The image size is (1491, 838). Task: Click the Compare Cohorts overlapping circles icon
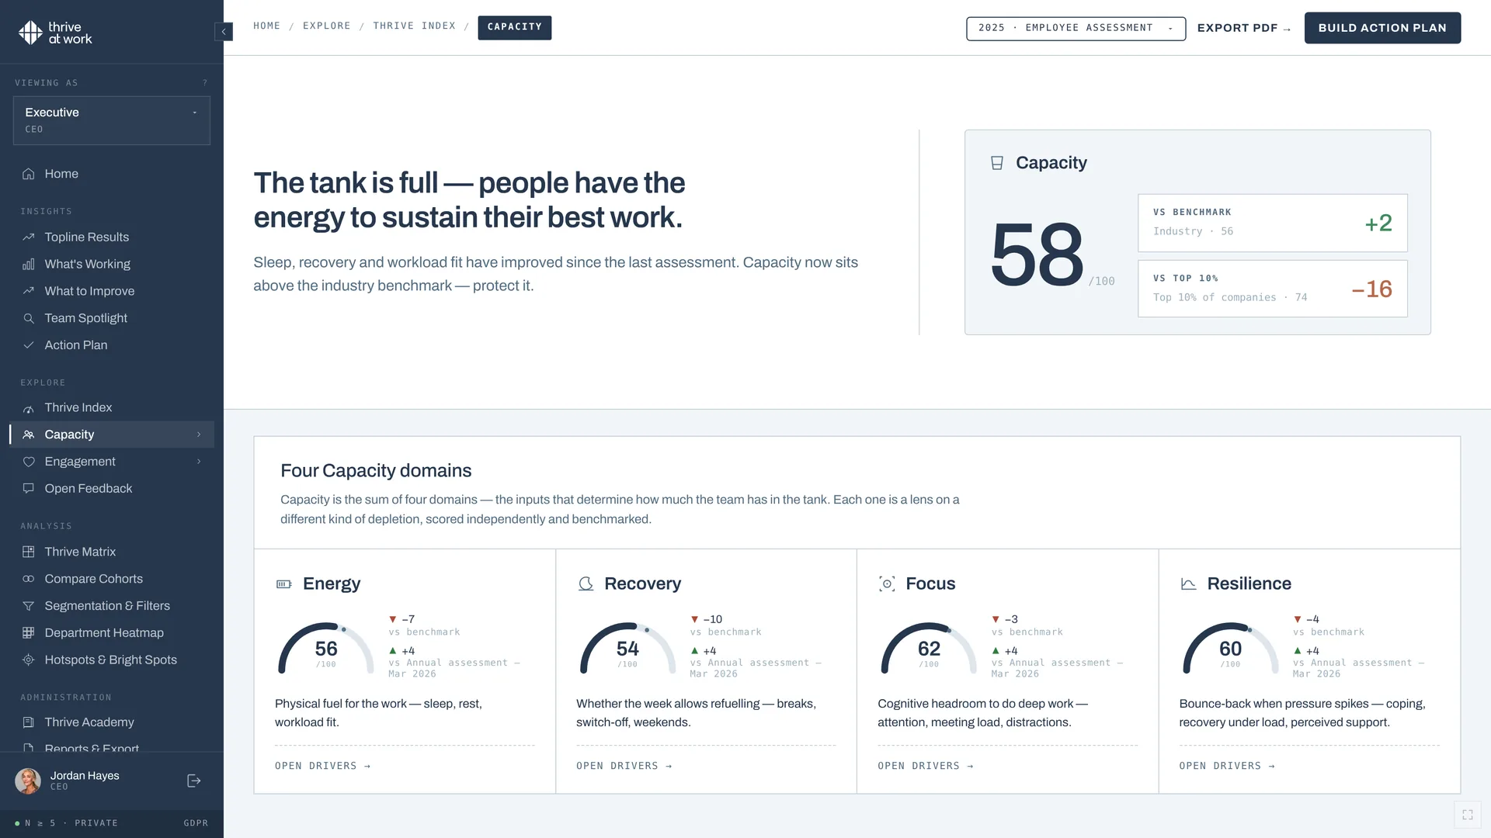pos(29,579)
